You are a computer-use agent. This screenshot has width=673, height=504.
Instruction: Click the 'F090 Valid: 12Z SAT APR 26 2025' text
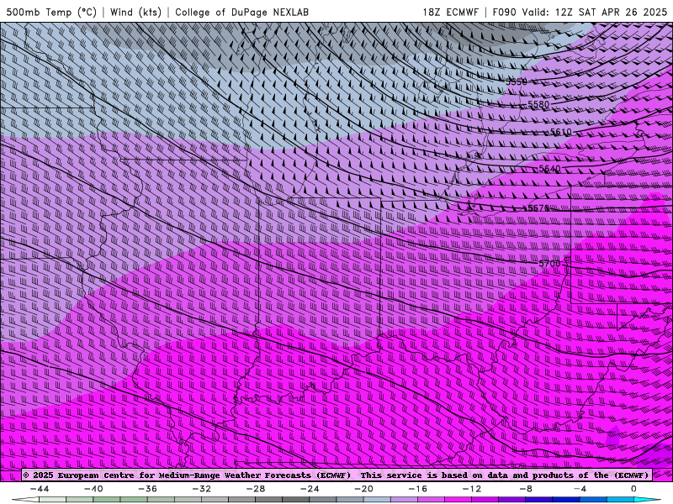click(580, 12)
